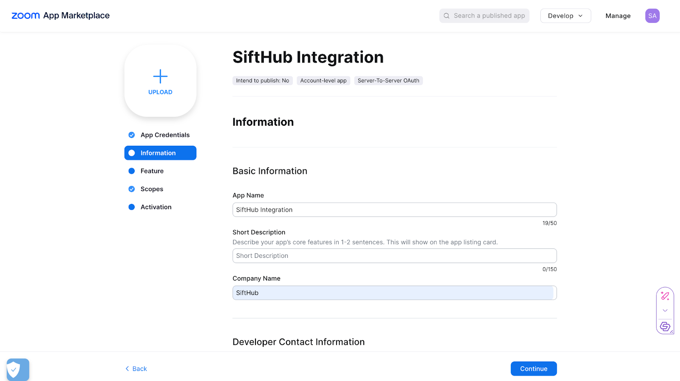The width and height of the screenshot is (680, 381).
Task: Switch to the Information step
Action: (160, 153)
